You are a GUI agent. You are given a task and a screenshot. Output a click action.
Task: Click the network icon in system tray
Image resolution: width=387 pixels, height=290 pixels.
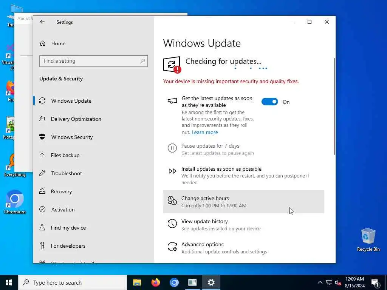329,282
